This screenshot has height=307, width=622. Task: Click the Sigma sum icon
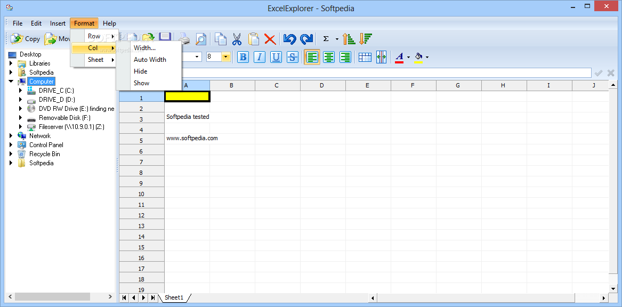(x=326, y=39)
